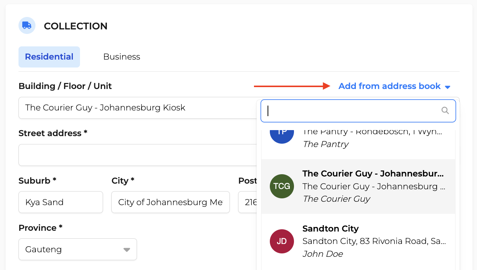
Task: Click the search magnifier icon in address book
Action: [445, 110]
